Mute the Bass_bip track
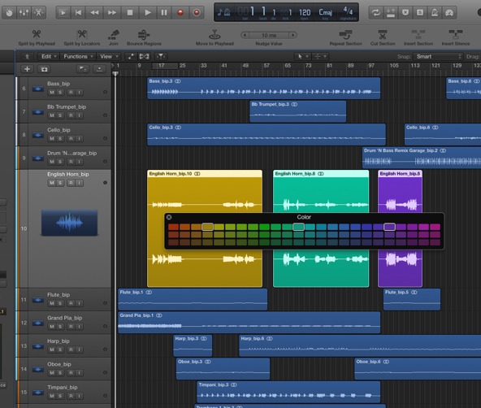 click(52, 93)
